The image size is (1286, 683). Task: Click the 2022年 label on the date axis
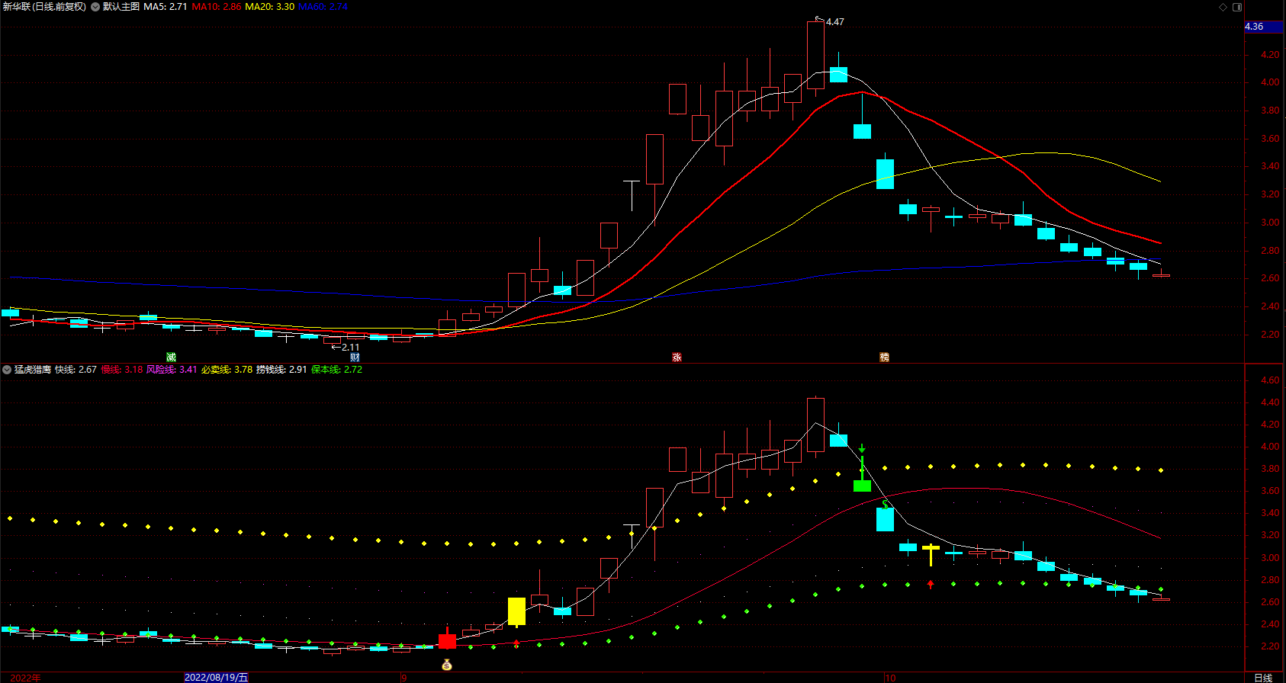[x=25, y=677]
